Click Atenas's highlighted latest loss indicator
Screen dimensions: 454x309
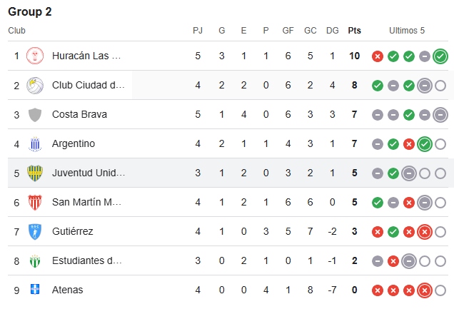click(425, 290)
